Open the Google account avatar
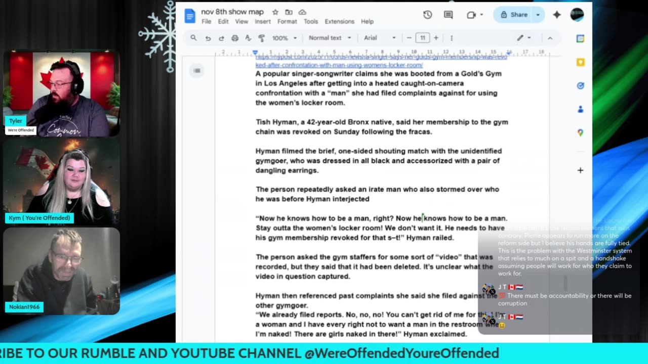This screenshot has width=648, height=364. click(577, 15)
